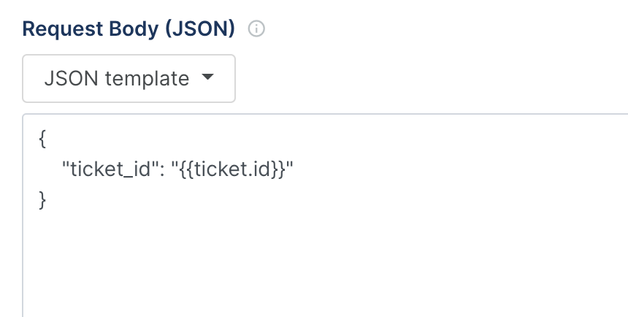The height and width of the screenshot is (317, 628).
Task: Click inside the request body text area
Action: click(325, 215)
